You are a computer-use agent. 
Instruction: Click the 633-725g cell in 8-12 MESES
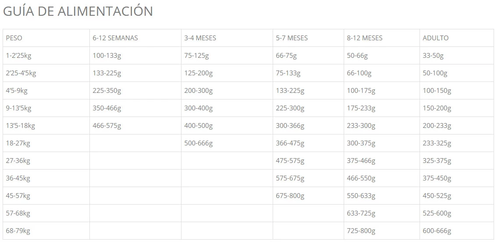(361, 213)
